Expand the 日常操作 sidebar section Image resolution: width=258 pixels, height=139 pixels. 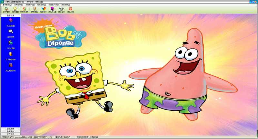11,129
